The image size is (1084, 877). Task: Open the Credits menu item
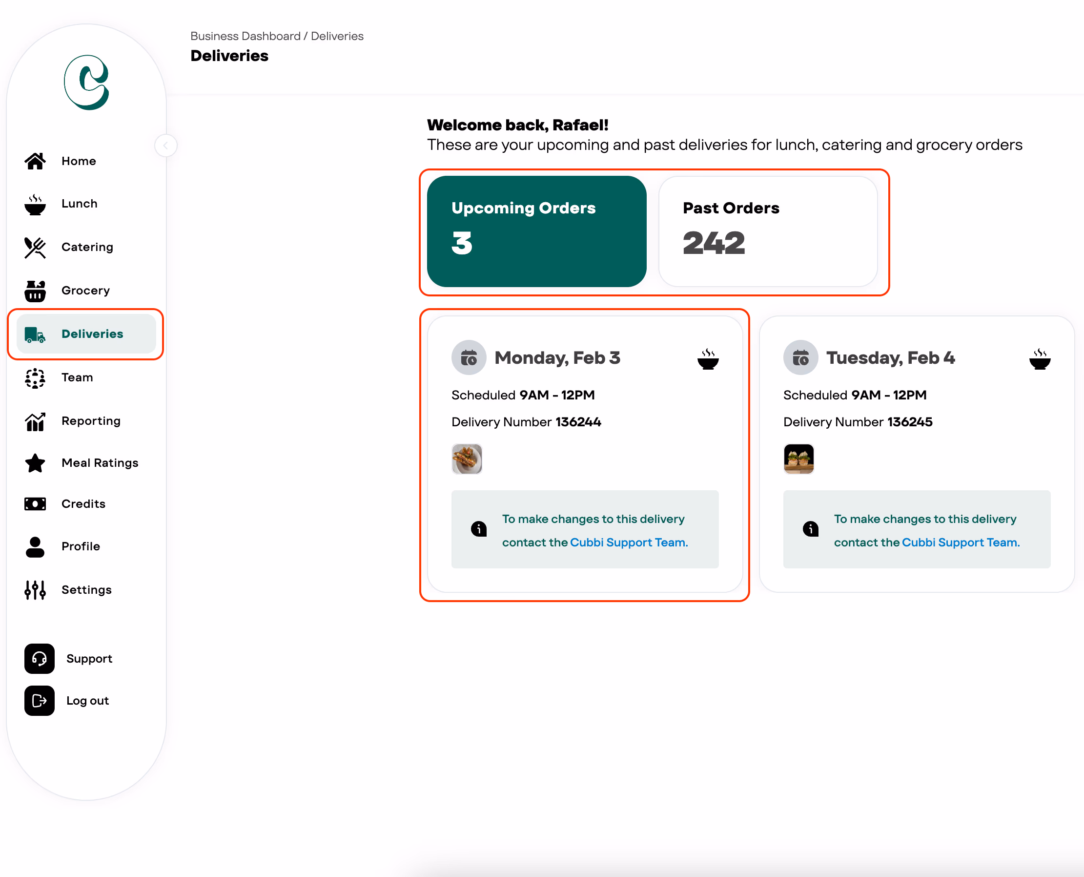pyautogui.click(x=83, y=504)
